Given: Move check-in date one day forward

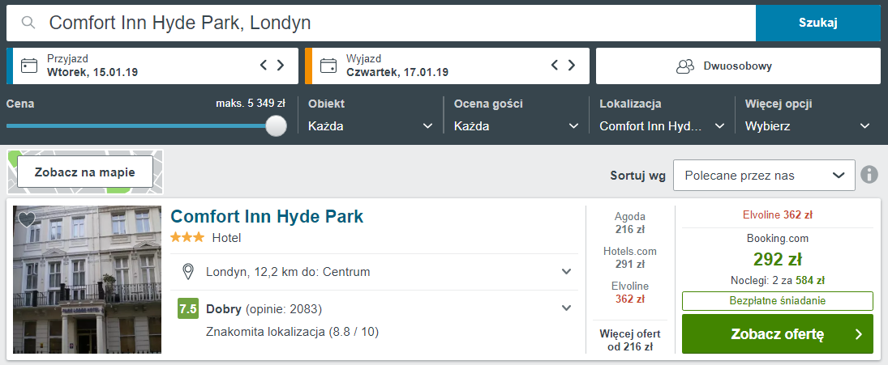Looking at the screenshot, I should point(281,65).
